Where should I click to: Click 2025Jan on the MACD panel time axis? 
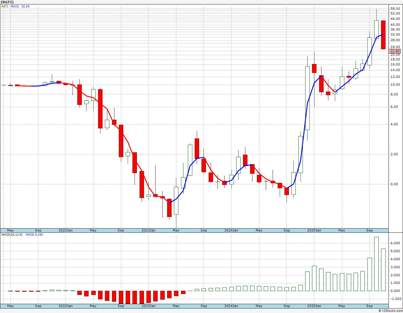tap(314, 306)
